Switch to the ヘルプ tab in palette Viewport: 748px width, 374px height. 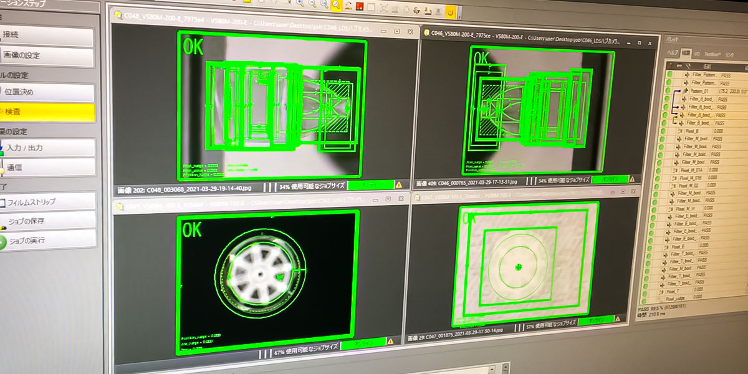(673, 54)
